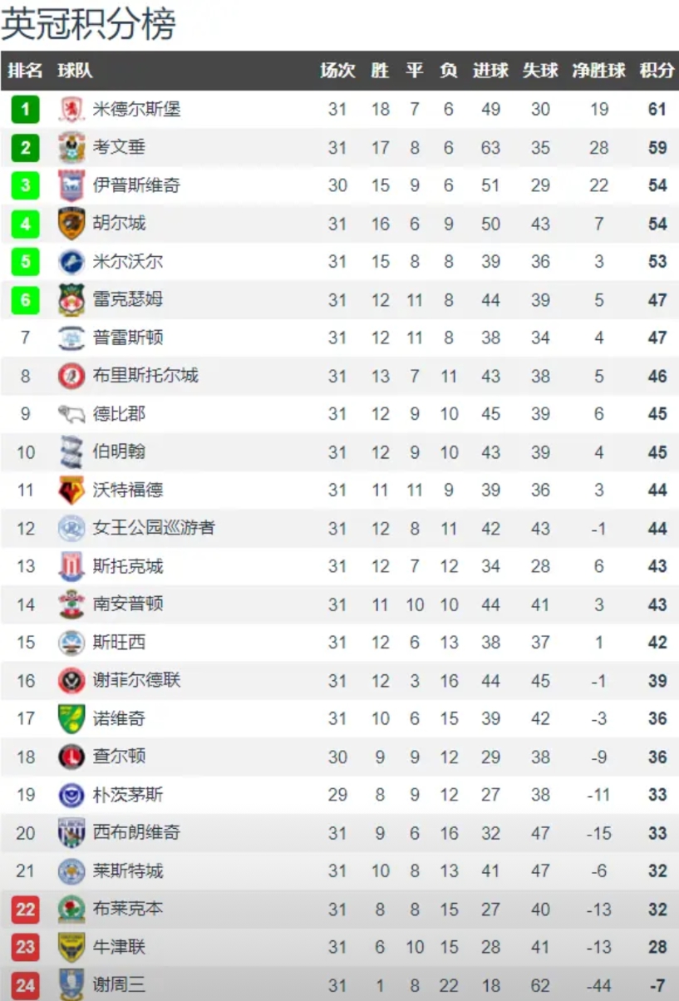This screenshot has height=1001, width=679.
Task: Click the 净胜球 column header
Action: [x=598, y=71]
